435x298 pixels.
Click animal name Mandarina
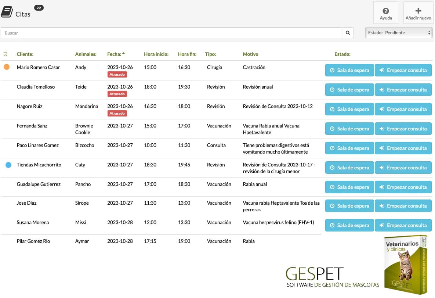point(87,106)
